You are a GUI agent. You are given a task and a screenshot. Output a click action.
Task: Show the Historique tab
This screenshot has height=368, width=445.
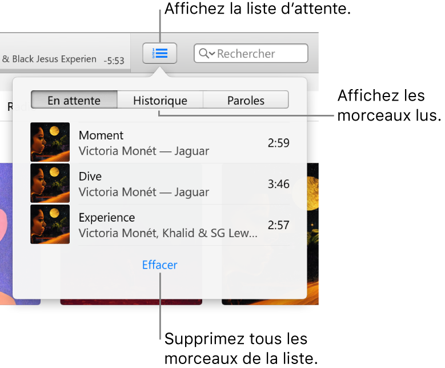click(x=160, y=100)
